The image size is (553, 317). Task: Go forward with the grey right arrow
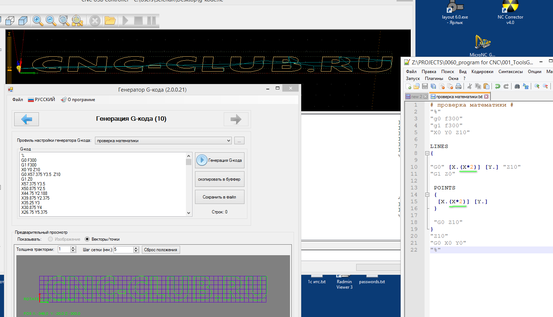pos(236,119)
